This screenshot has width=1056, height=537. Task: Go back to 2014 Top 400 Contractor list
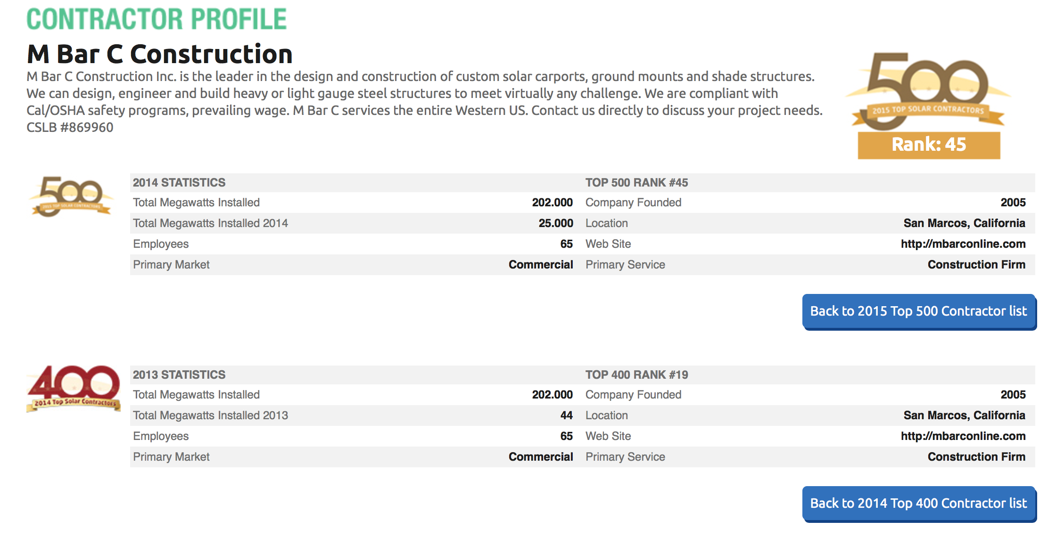pyautogui.click(x=918, y=504)
